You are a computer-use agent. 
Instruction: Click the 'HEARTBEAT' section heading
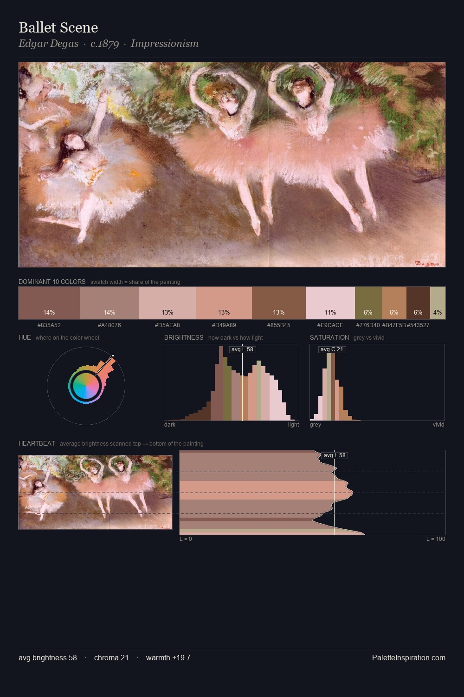[x=37, y=443]
